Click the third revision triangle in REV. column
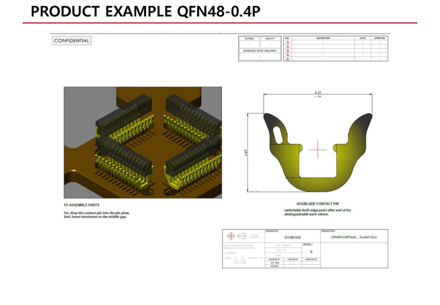Viewport: 440px width, 305px height. coord(287,51)
